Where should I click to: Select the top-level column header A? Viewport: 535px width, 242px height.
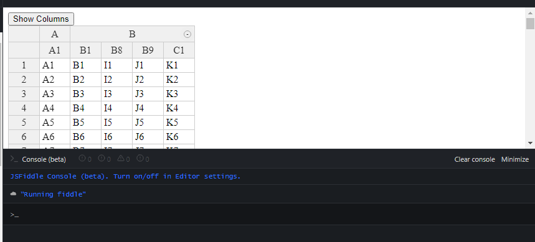(x=55, y=34)
